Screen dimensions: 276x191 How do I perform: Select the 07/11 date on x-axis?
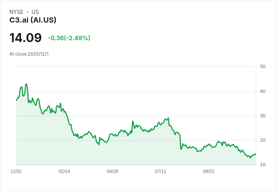[x=160, y=171]
